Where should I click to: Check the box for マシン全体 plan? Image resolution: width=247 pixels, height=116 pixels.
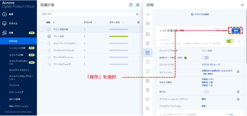point(42,36)
